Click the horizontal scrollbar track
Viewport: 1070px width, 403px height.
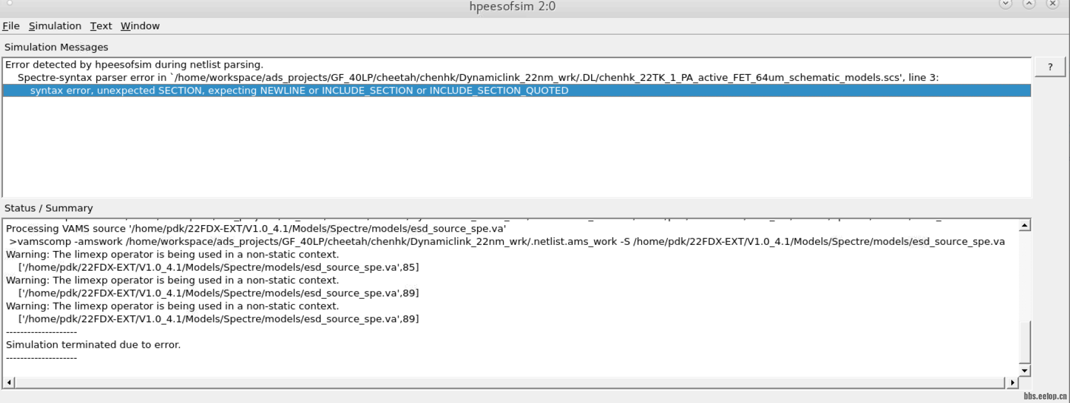coord(510,382)
